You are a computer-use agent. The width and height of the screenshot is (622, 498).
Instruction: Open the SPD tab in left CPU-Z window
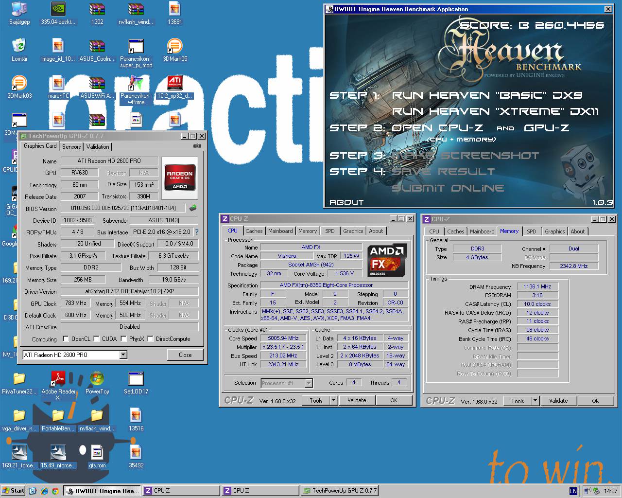tap(330, 231)
